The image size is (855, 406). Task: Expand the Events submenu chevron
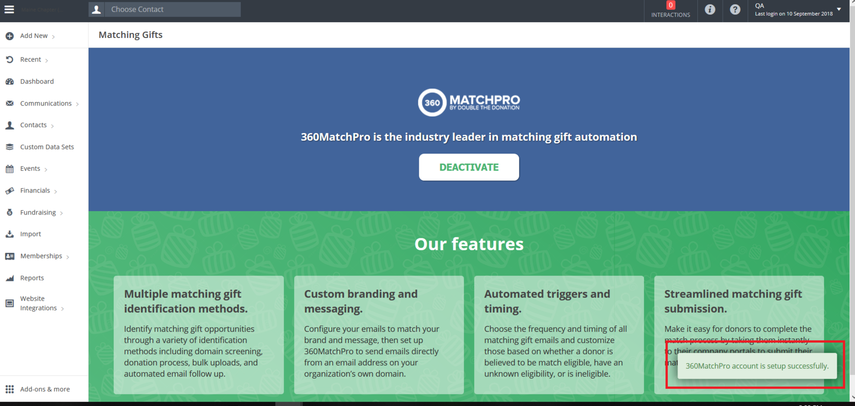(46, 169)
